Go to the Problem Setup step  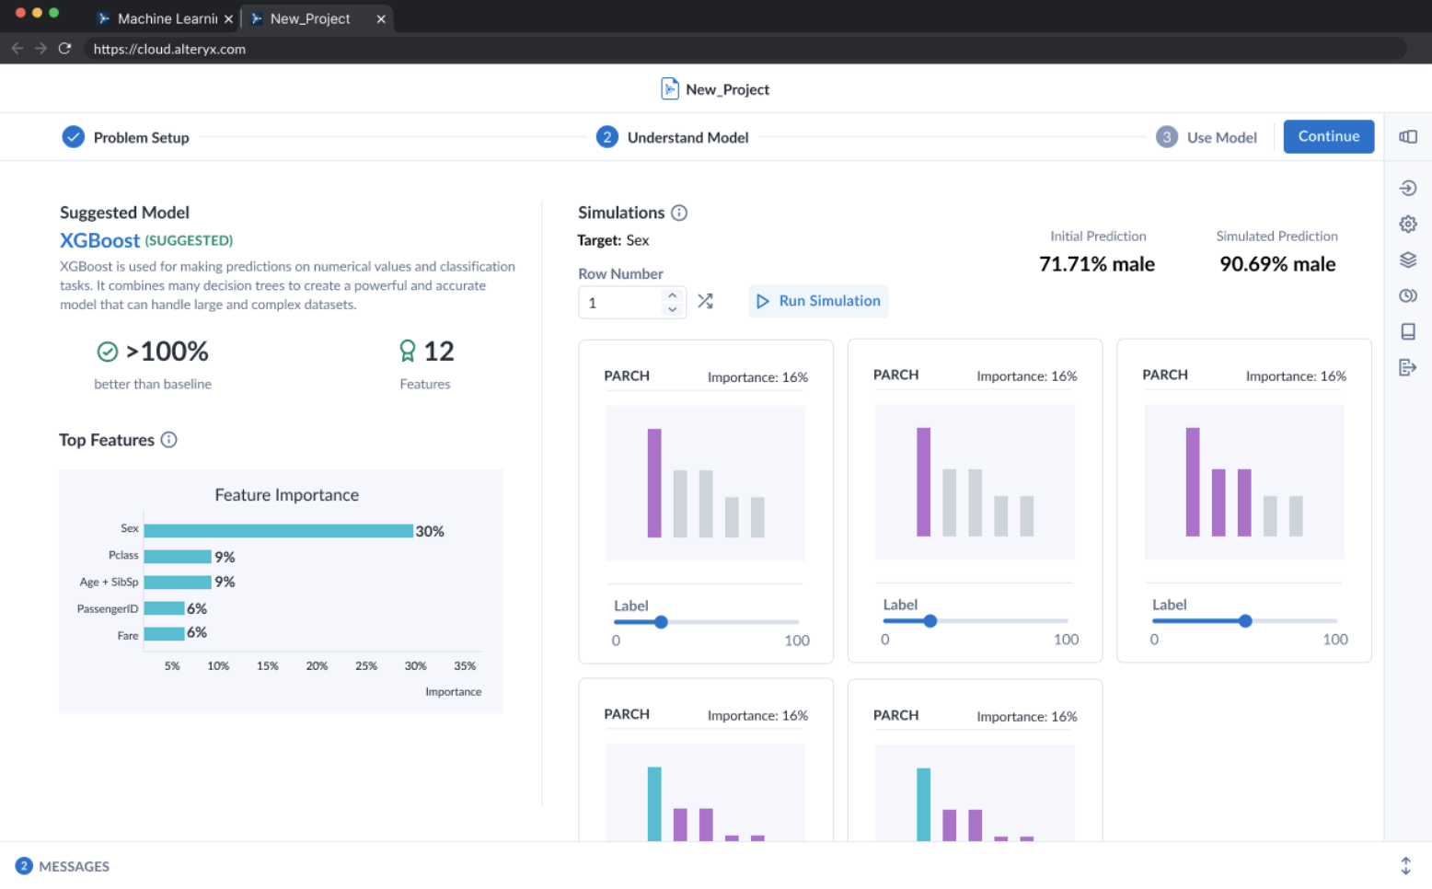point(126,137)
